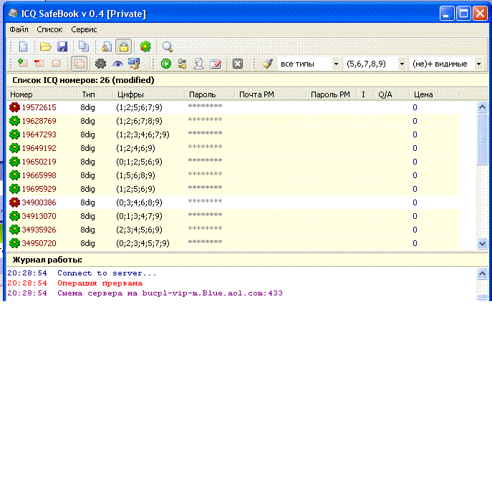The image size is (492, 485).
Task: Click the copy documents icon
Action: (x=84, y=46)
